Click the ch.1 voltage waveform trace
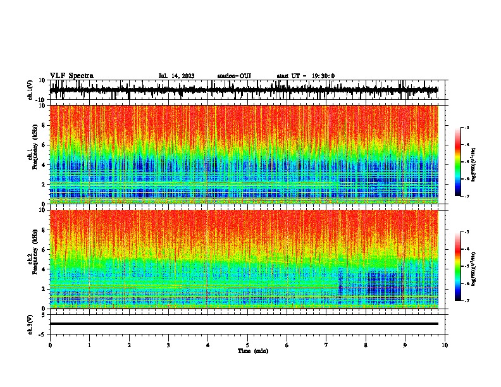This screenshot has height=387, width=501. point(244,90)
